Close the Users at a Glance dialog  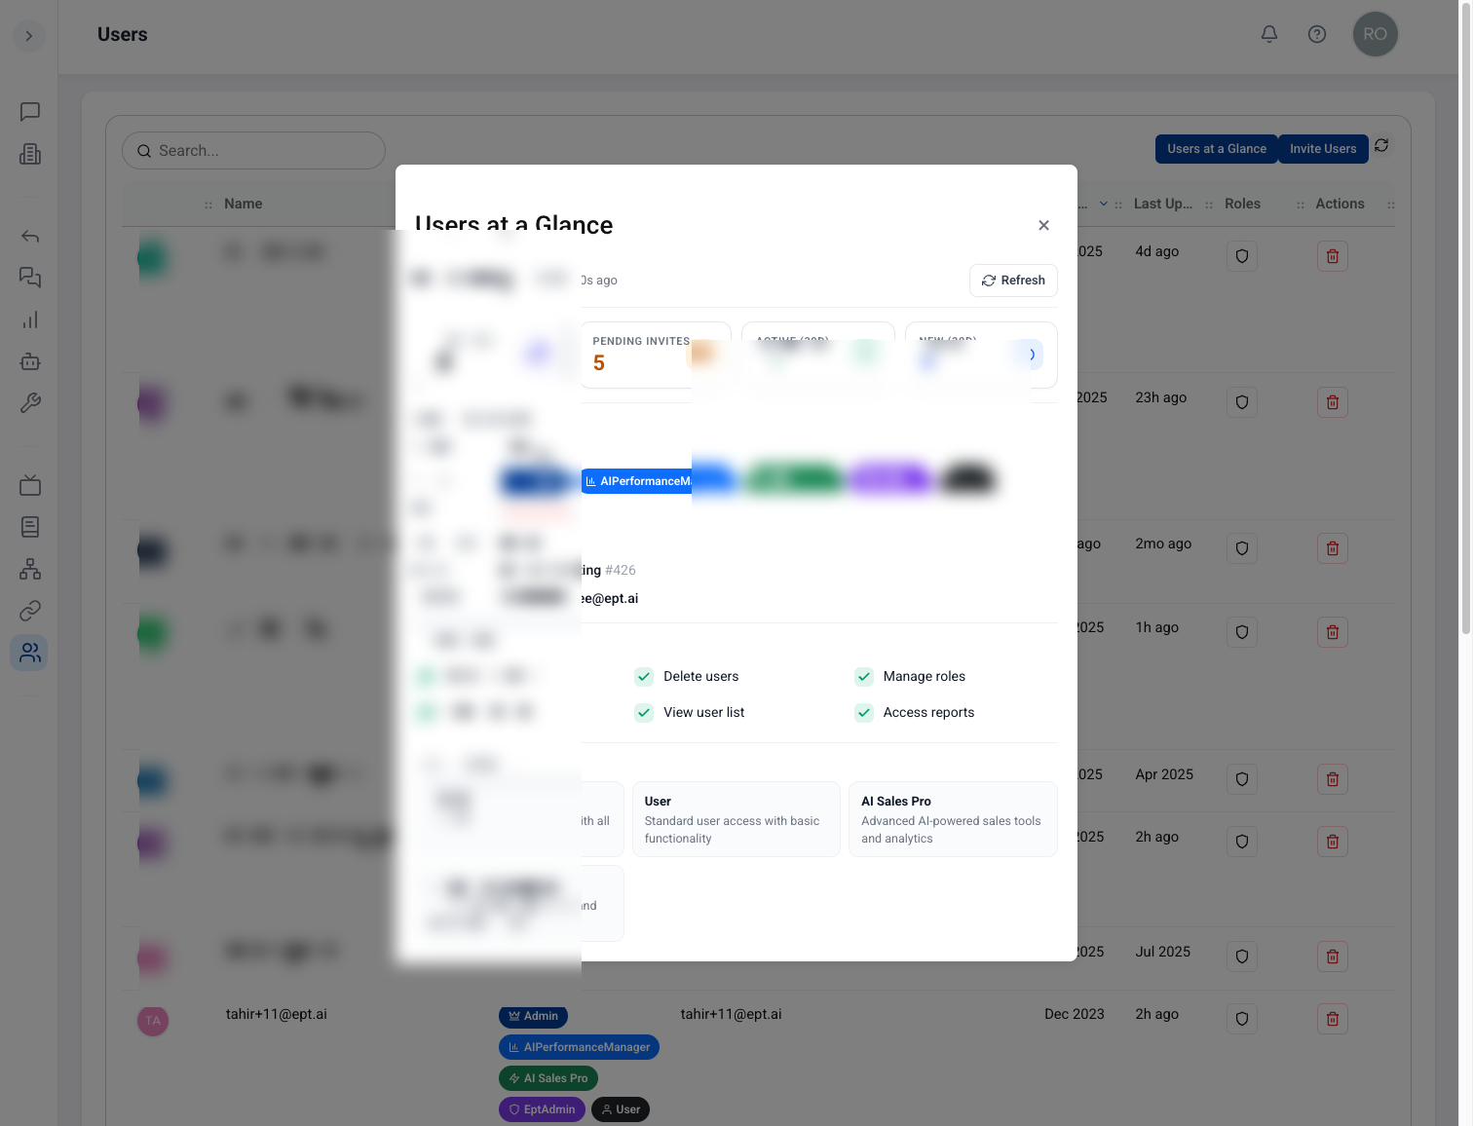(x=1043, y=225)
